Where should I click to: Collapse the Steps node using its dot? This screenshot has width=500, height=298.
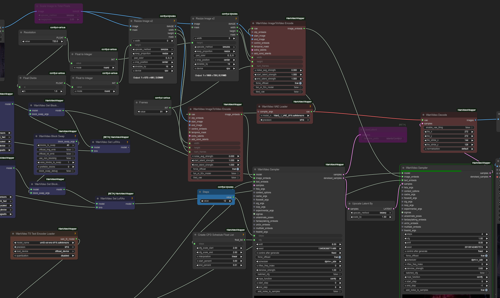click(200, 192)
